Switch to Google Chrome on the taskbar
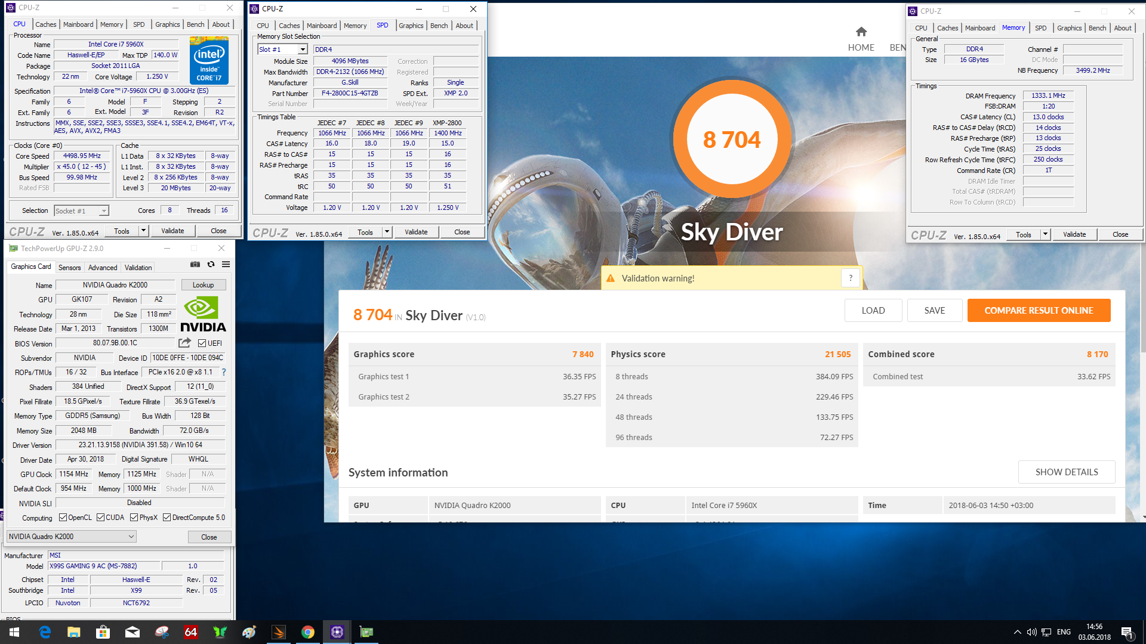Image resolution: width=1146 pixels, height=644 pixels. pyautogui.click(x=308, y=632)
